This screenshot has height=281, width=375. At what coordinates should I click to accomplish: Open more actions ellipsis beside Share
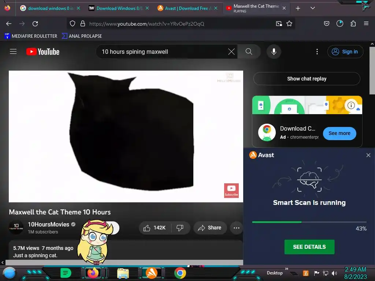pos(236,228)
